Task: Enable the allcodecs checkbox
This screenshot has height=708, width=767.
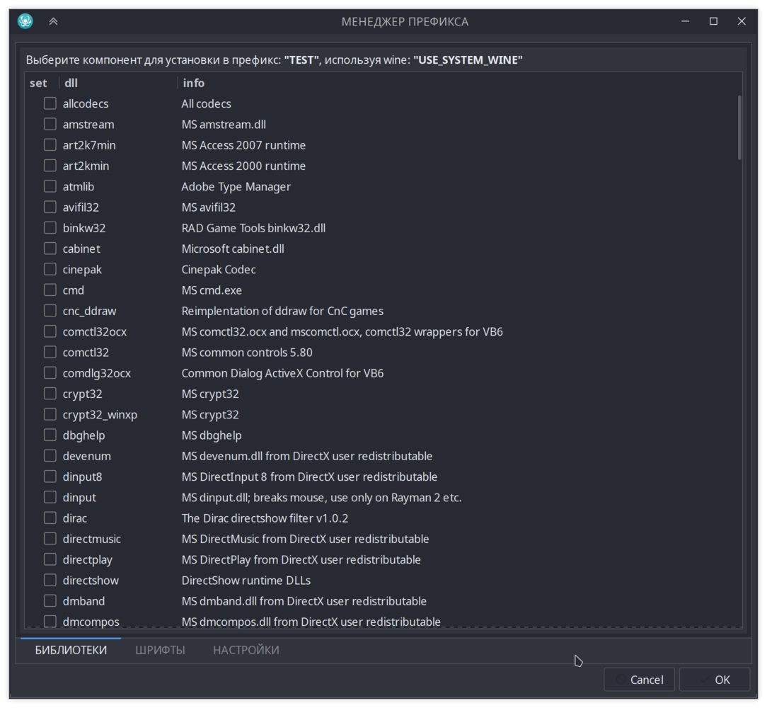Action: [x=50, y=103]
